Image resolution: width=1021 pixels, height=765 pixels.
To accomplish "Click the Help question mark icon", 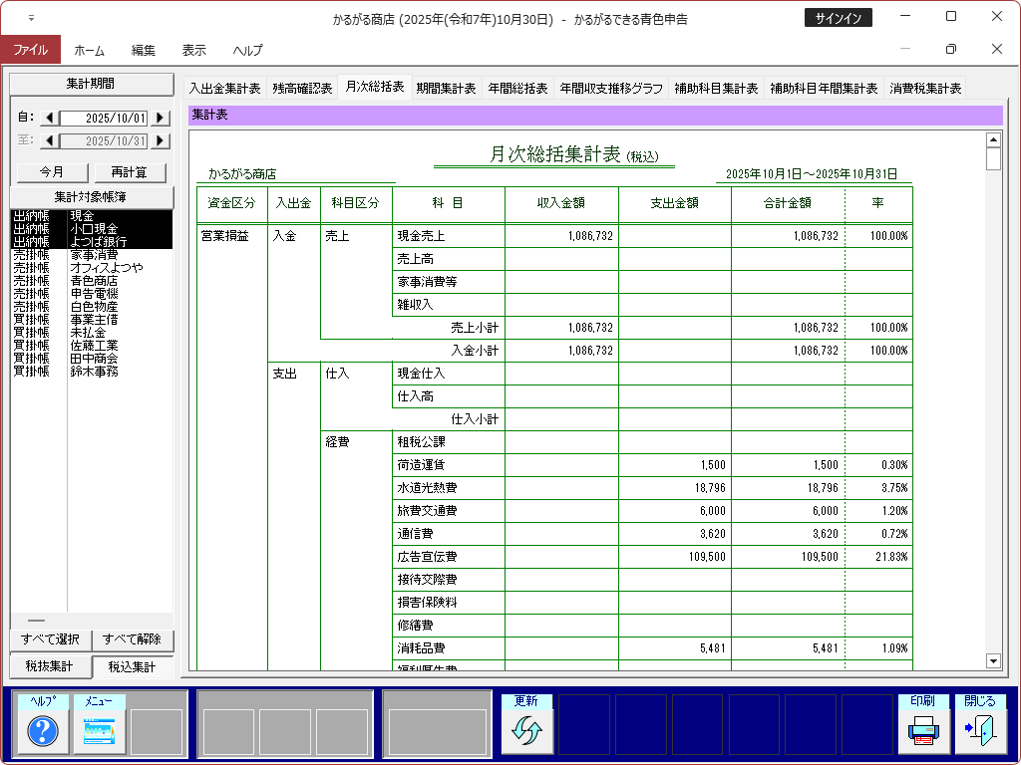I will click(43, 732).
